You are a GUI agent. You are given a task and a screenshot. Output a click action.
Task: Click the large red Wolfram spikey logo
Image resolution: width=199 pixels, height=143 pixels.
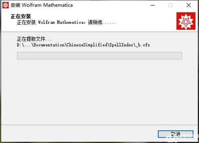click(x=186, y=21)
